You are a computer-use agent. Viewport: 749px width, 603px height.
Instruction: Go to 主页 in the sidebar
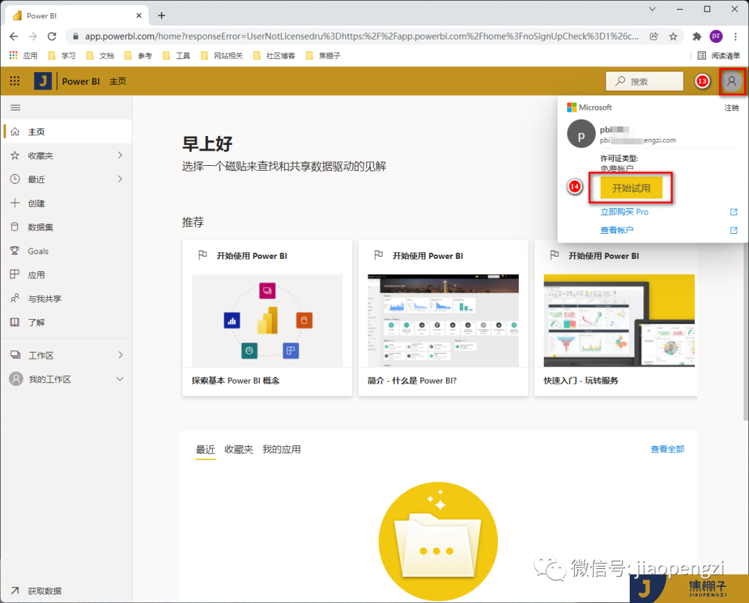67,131
